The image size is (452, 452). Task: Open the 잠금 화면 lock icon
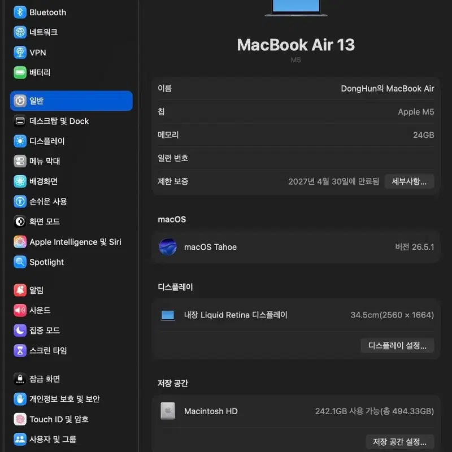pos(20,379)
